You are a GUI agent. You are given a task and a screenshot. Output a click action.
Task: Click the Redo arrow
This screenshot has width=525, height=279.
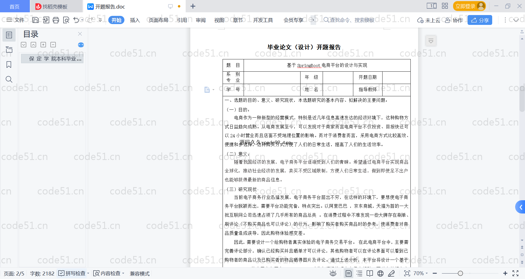click(x=91, y=20)
